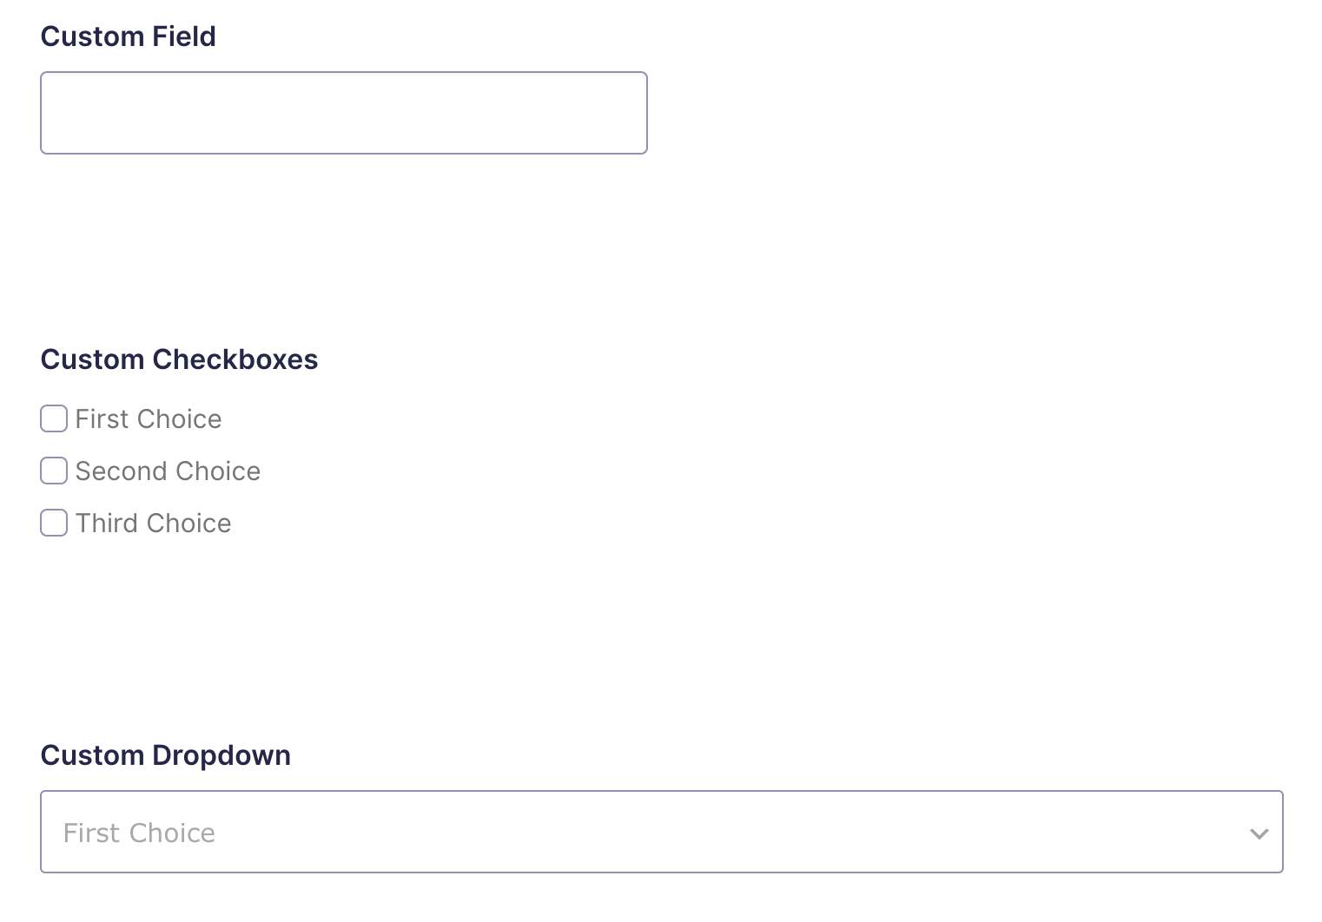Toggle the First Choice option on
The height and width of the screenshot is (922, 1322).
click(x=53, y=418)
